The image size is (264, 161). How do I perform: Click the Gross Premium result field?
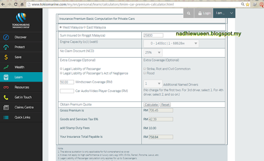tap(161, 110)
